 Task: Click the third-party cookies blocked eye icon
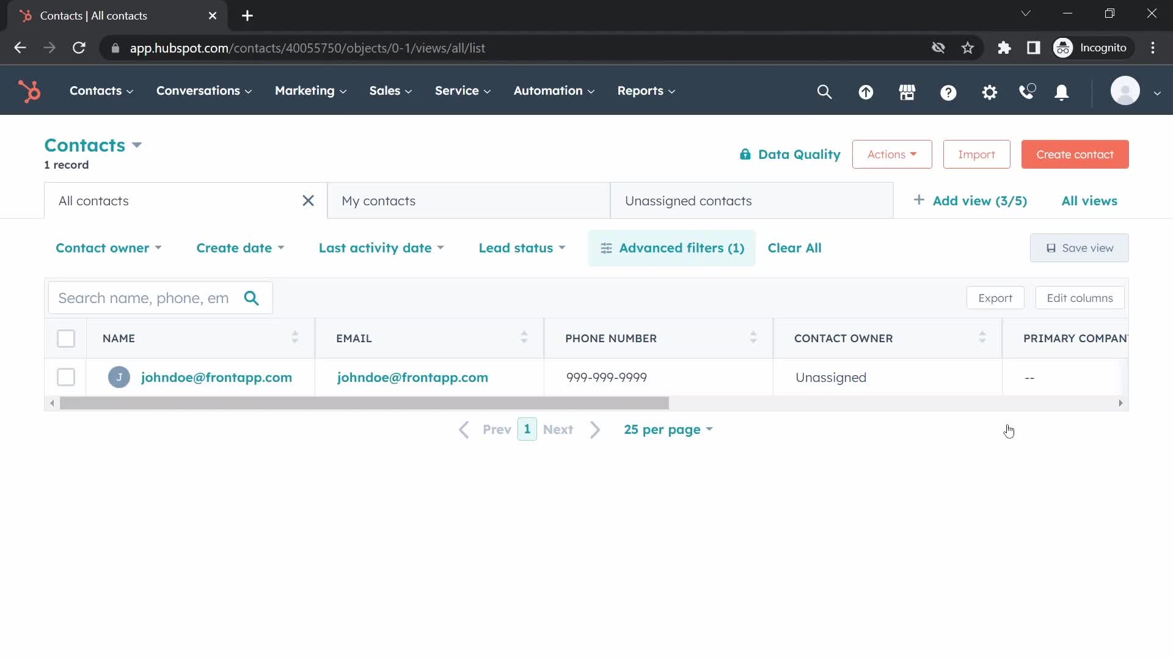(938, 48)
